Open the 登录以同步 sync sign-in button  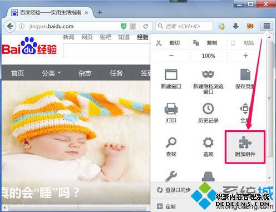click(174, 190)
